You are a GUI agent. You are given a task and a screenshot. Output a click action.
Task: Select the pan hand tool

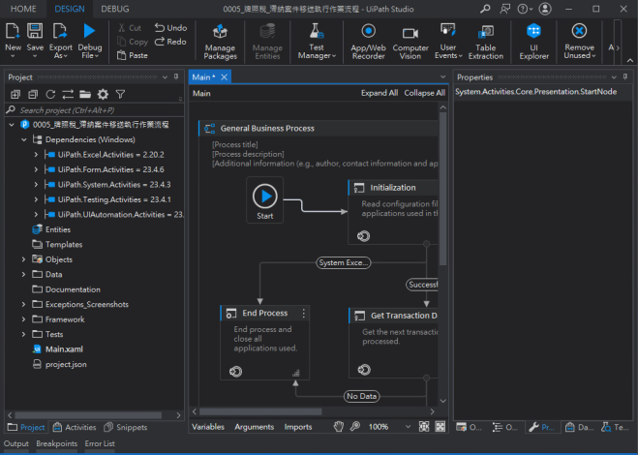click(339, 426)
